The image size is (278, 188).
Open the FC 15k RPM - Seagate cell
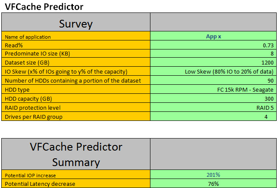(213, 89)
